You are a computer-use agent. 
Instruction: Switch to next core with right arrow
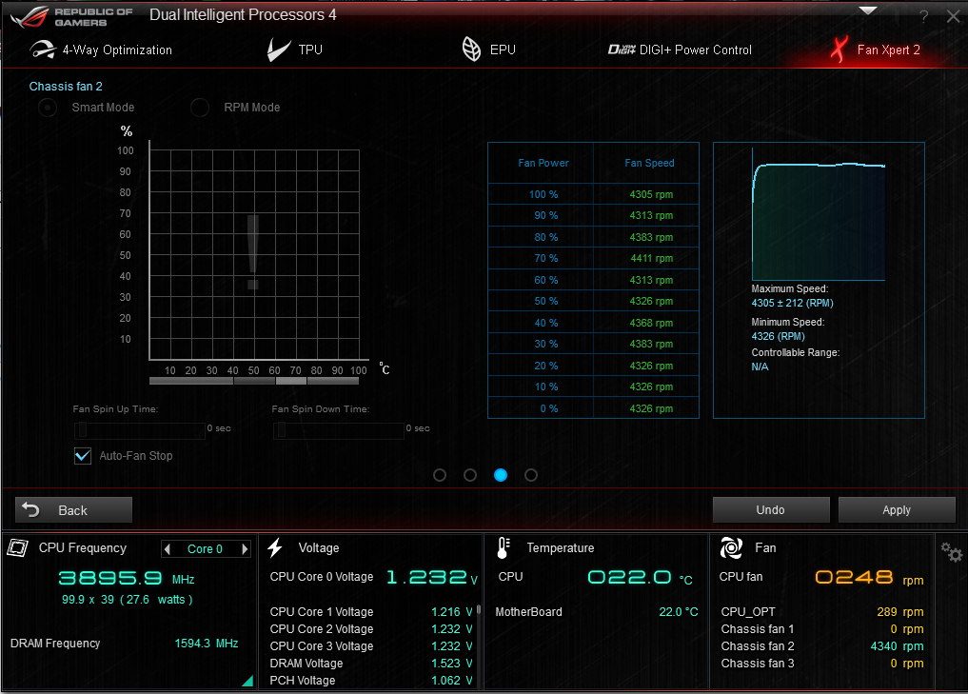(245, 548)
